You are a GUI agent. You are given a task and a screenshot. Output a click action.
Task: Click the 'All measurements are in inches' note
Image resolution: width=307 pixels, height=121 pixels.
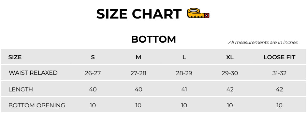263,42
